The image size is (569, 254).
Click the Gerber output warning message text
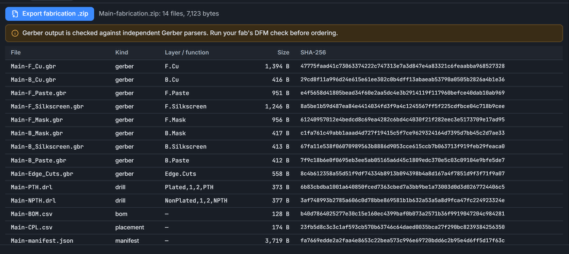(x=180, y=33)
